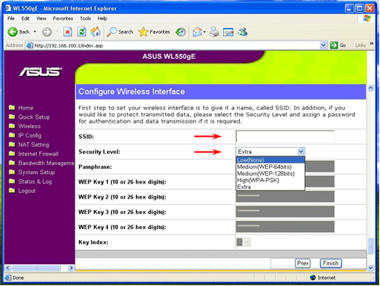This screenshot has width=380, height=286.
Task: Click the Prev button
Action: (x=303, y=263)
